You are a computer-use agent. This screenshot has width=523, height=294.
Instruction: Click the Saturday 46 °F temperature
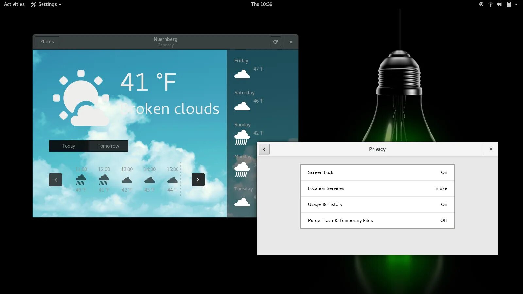258,101
